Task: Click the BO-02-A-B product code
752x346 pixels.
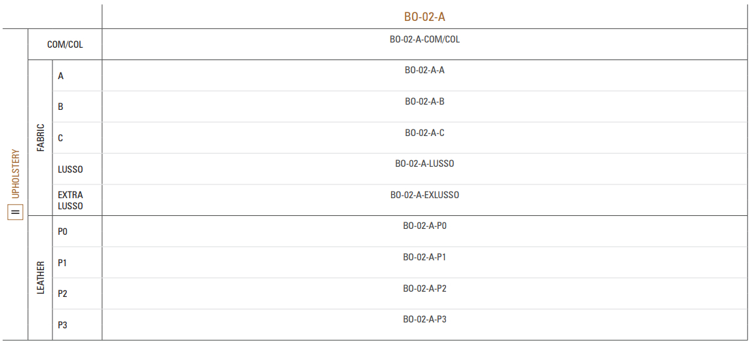Action: pyautogui.click(x=424, y=101)
